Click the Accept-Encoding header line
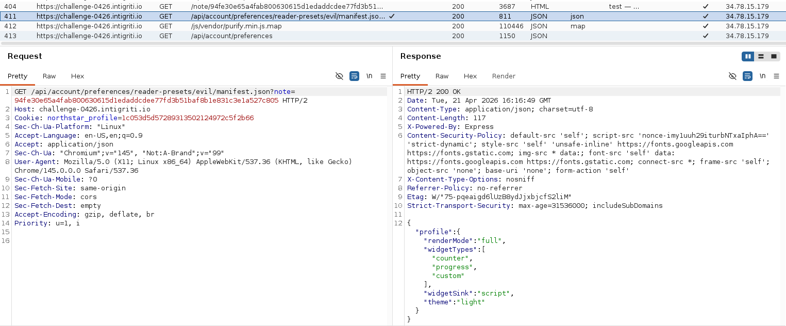Screen dimensions: 786x326 click(x=85, y=214)
